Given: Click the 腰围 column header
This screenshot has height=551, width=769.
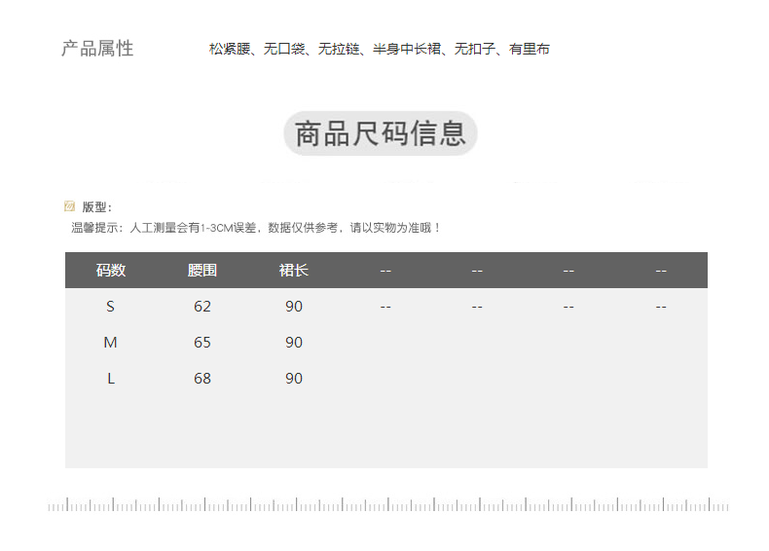Looking at the screenshot, I should tap(202, 270).
